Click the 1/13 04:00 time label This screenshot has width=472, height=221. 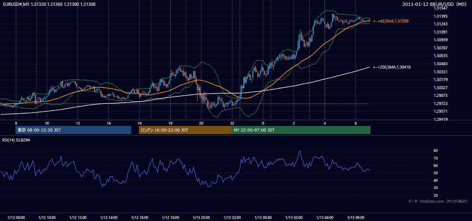pyautogui.click(x=325, y=218)
